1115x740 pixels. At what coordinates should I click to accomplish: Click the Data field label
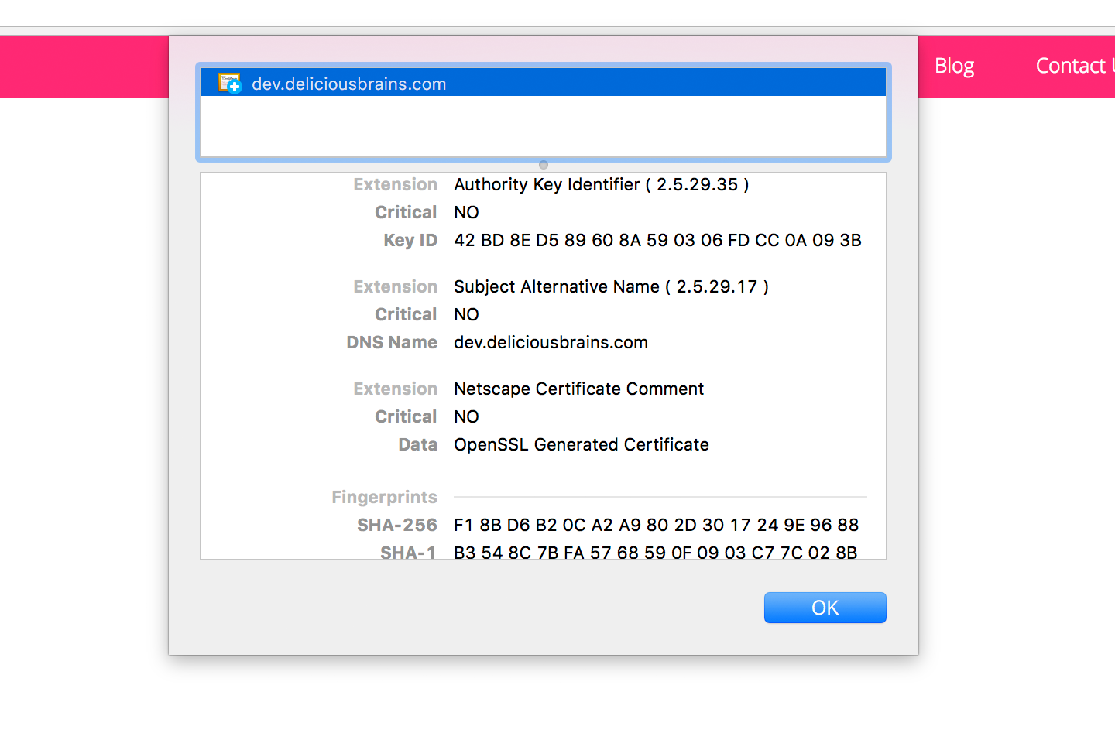417,444
